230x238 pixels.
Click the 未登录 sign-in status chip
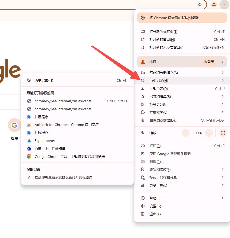tap(209, 62)
